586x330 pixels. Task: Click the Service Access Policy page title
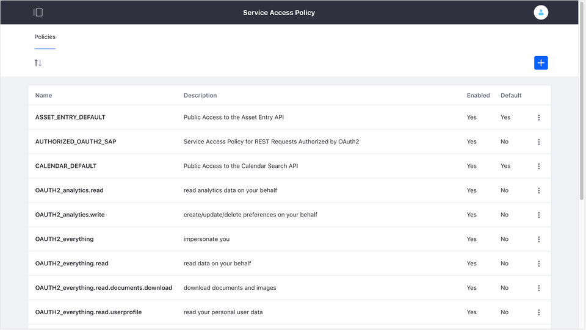tap(279, 12)
